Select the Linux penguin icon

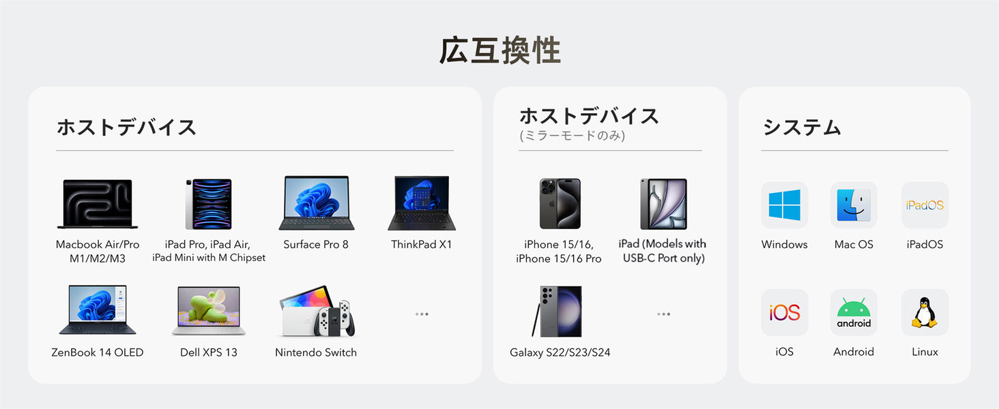(x=925, y=312)
